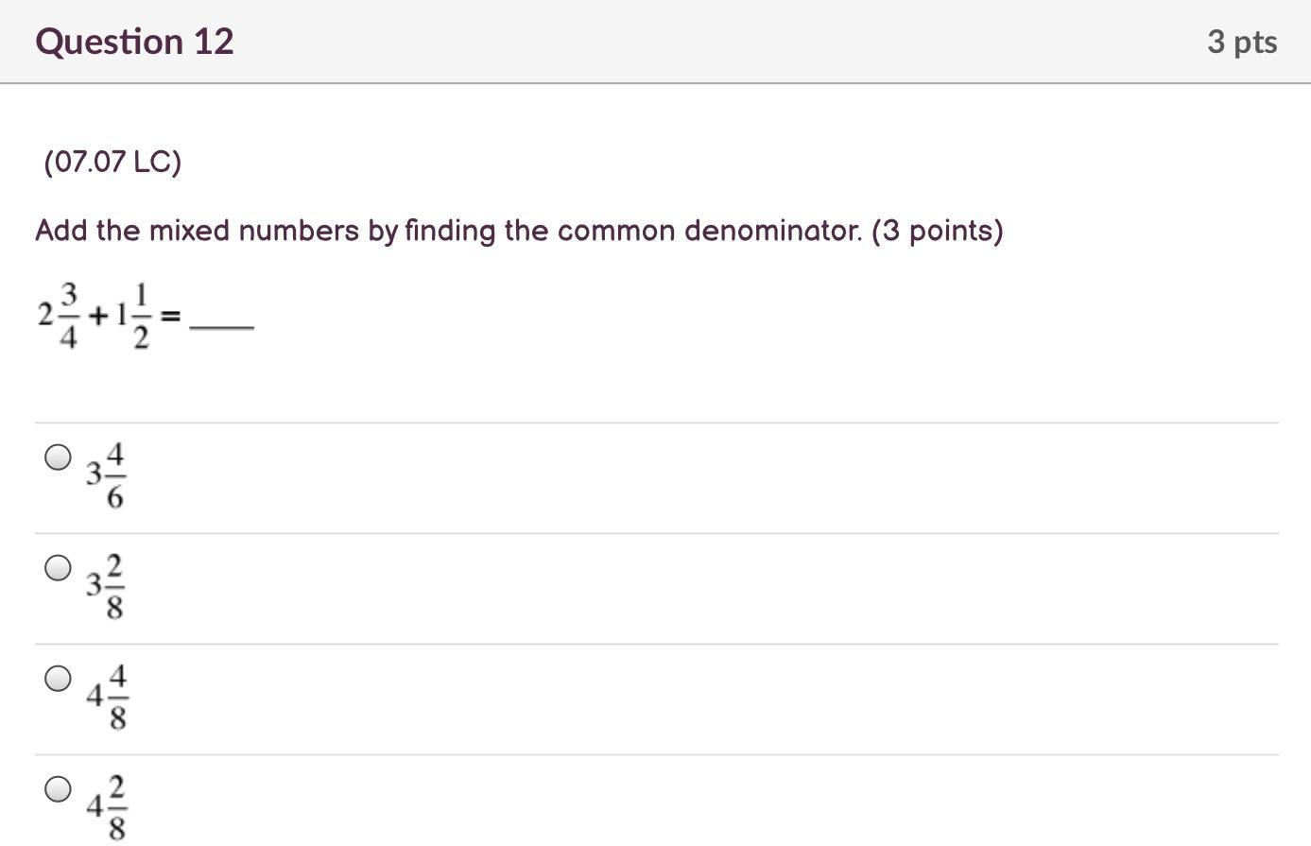
Task: Click the '(3 points)' text
Action: pos(937,231)
